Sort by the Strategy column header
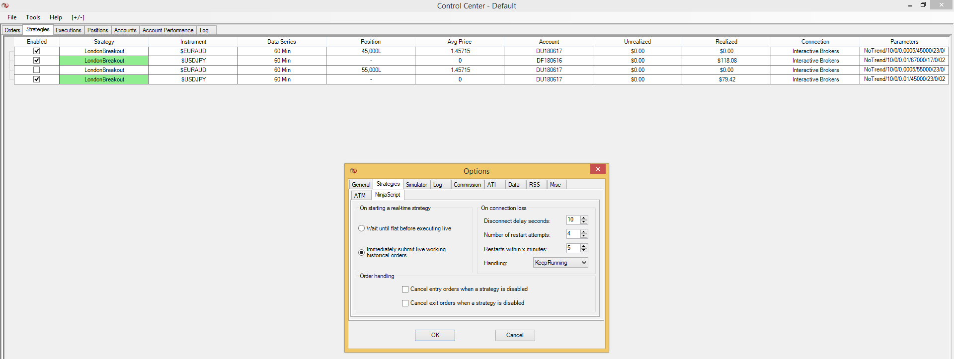This screenshot has height=359, width=954. 104,42
